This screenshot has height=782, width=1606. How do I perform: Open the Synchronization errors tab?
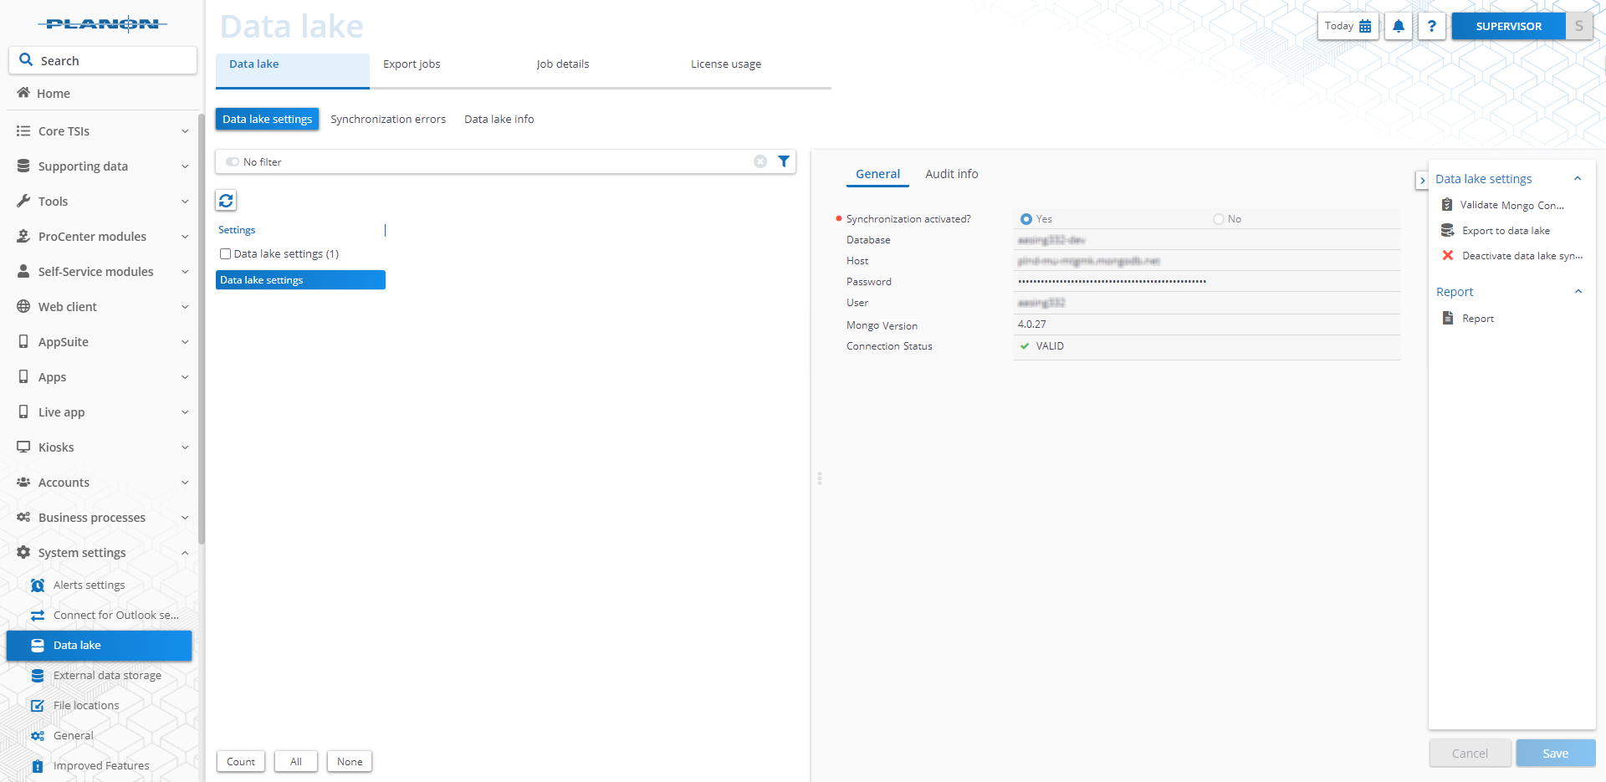[387, 119]
